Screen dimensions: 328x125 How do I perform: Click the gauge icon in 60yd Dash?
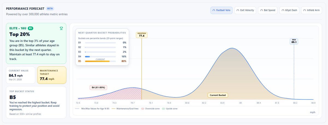(x=283, y=10)
